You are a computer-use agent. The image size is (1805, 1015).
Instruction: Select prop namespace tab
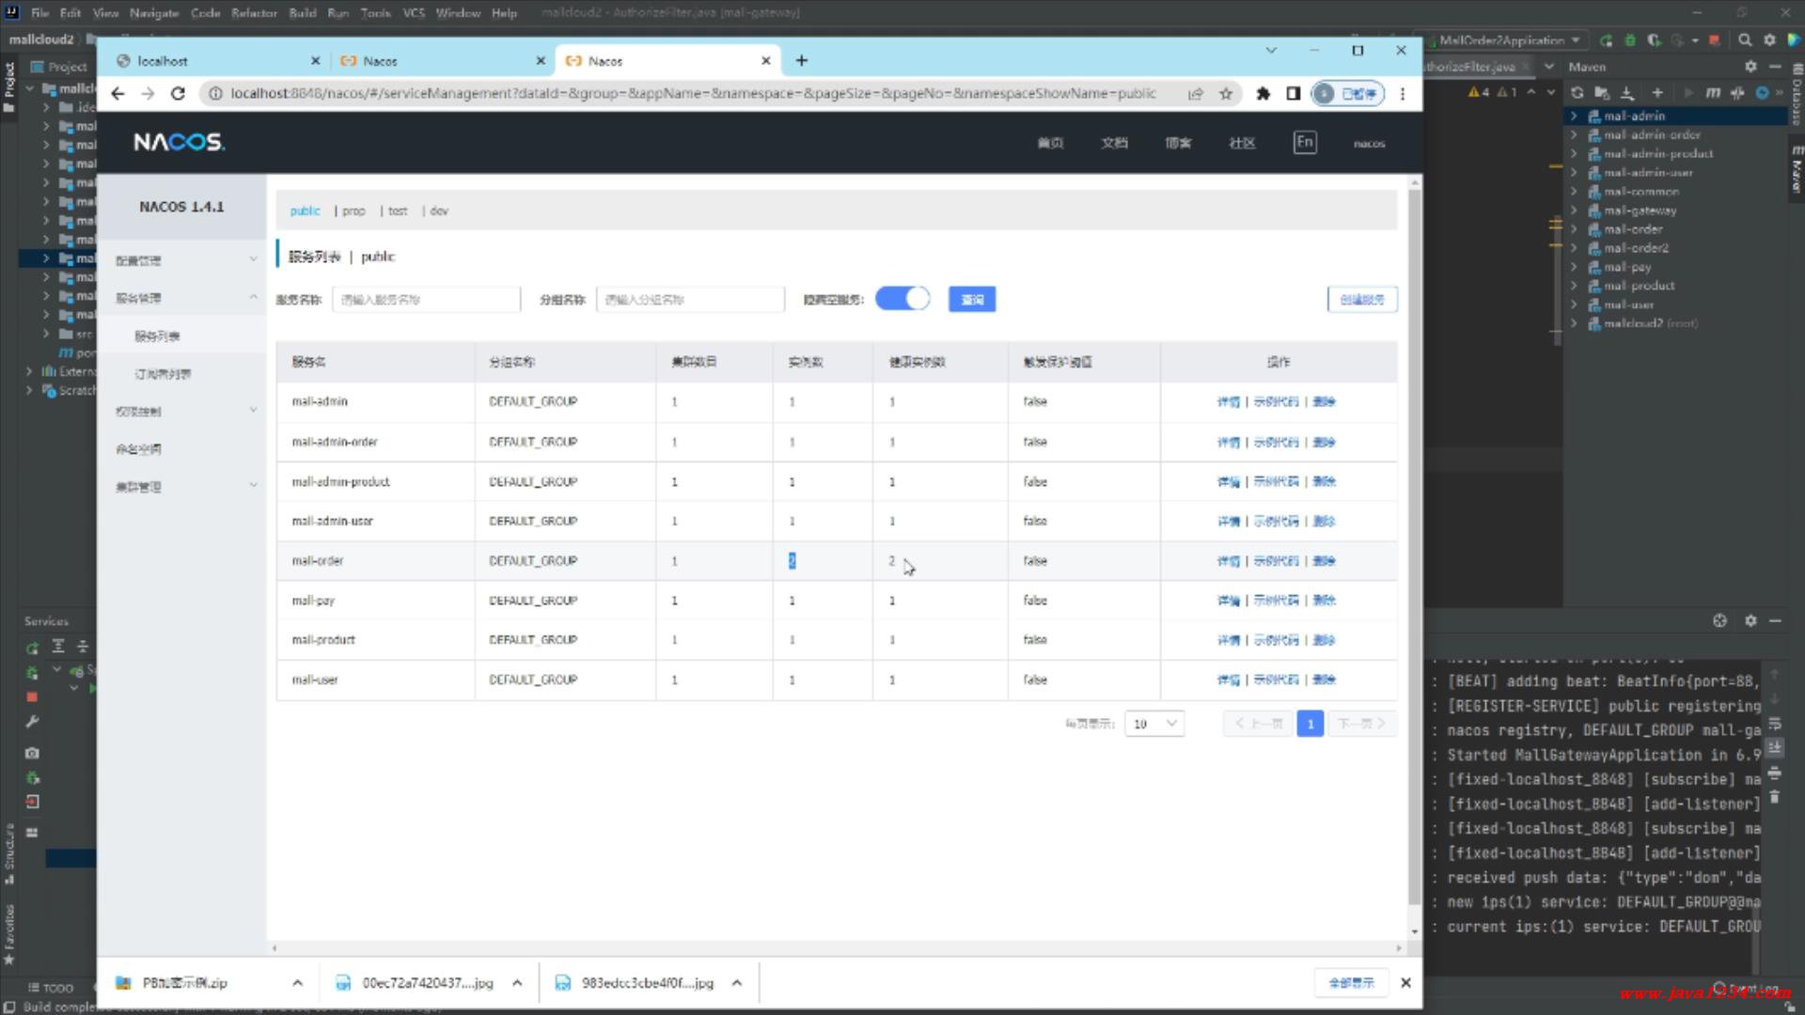point(353,211)
